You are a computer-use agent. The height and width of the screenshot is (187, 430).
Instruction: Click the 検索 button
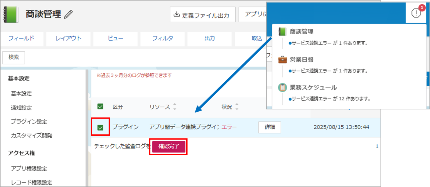(14, 57)
